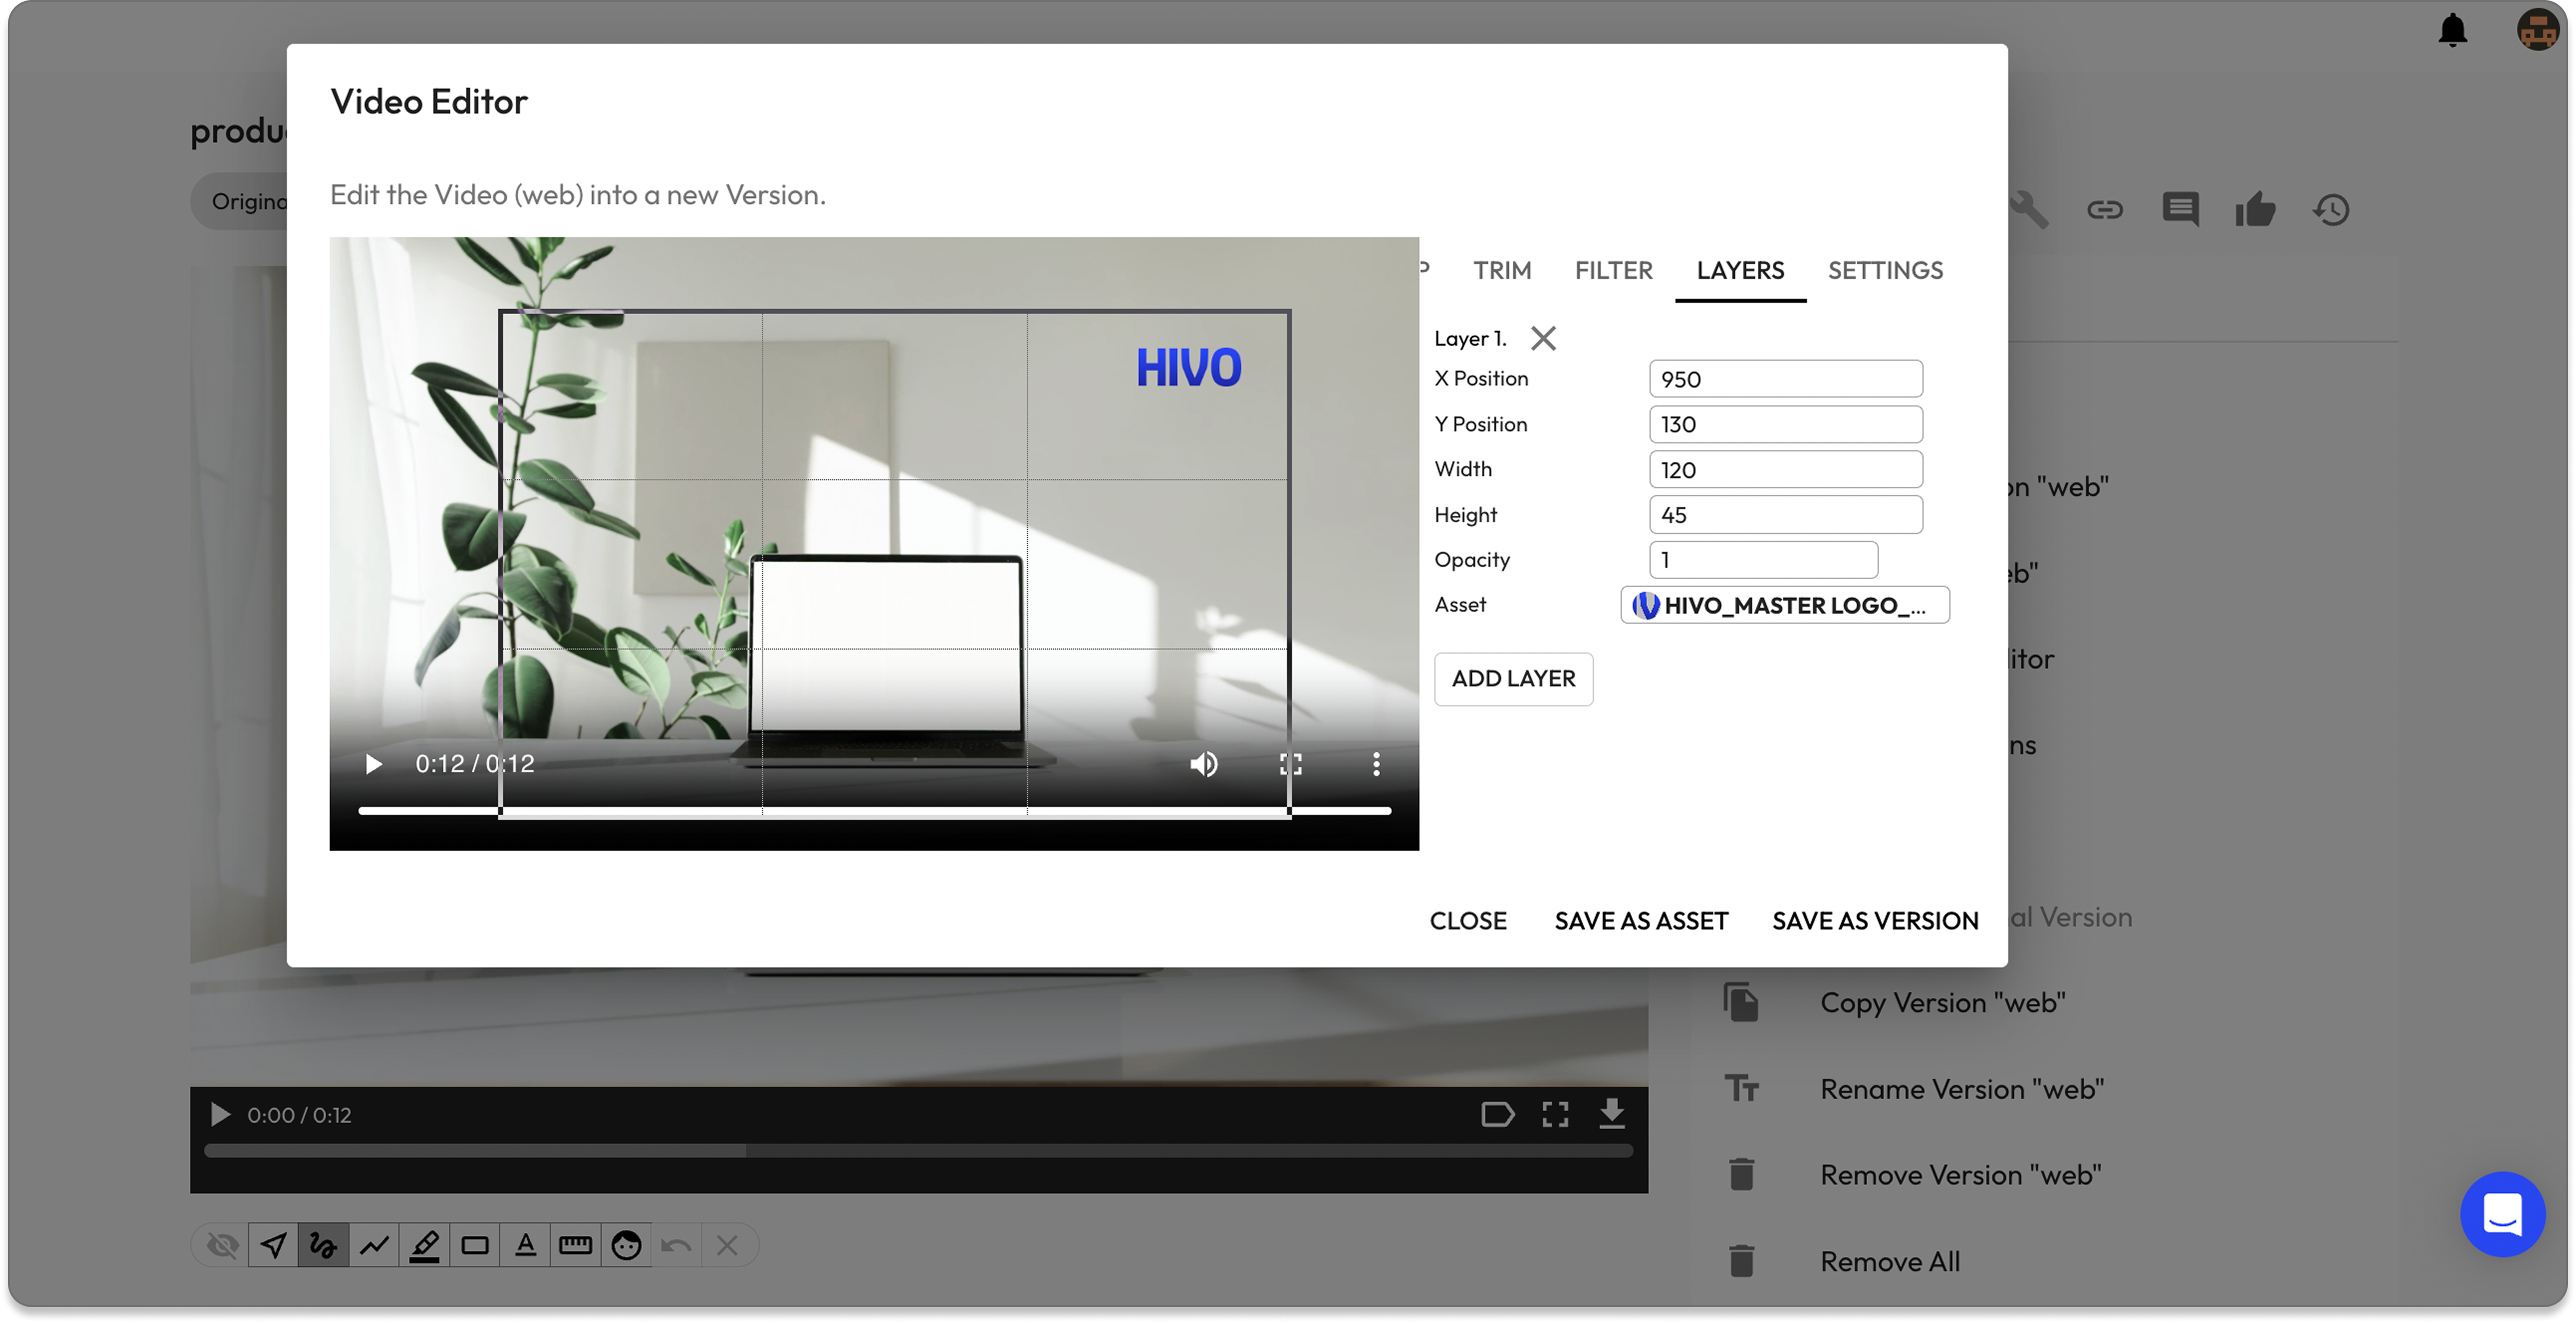The height and width of the screenshot is (1323, 2576).
Task: Open HIVO_MASTER LOGO asset selector
Action: pyautogui.click(x=1784, y=605)
